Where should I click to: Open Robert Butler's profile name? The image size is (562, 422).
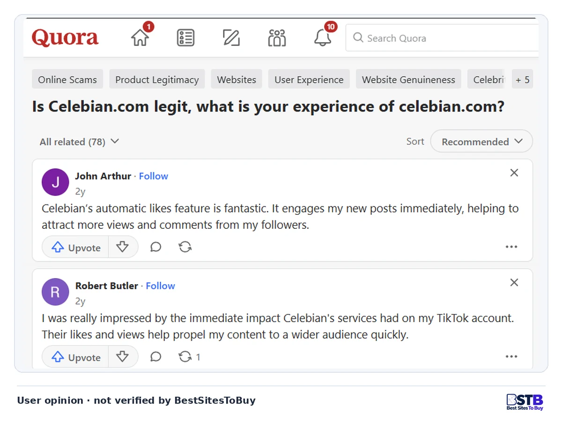click(107, 286)
